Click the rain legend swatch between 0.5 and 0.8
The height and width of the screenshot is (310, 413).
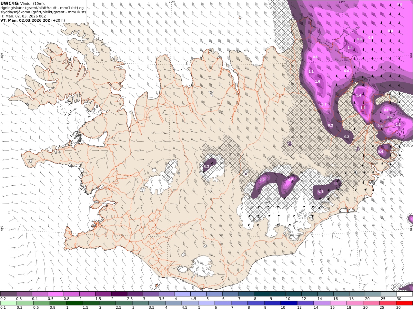pyautogui.click(x=41, y=303)
